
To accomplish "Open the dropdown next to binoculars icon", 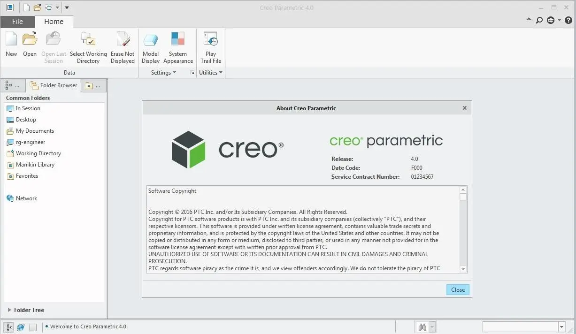I will (x=432, y=327).
